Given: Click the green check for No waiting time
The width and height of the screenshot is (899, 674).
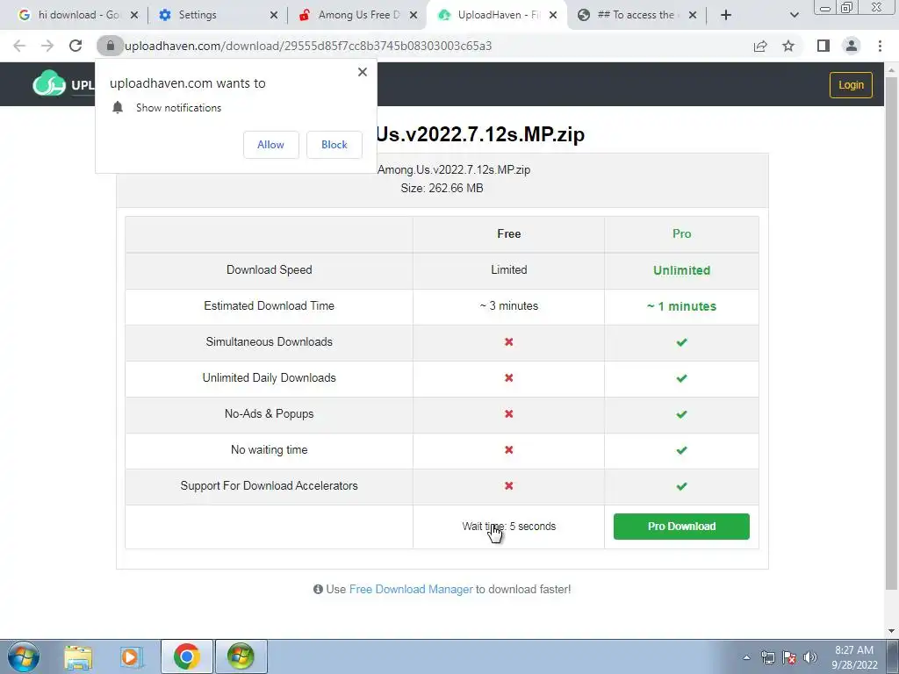Looking at the screenshot, I should (681, 450).
